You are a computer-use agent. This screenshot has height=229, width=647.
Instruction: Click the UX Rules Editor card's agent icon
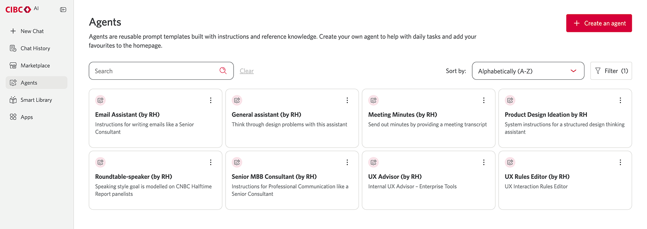[x=510, y=162]
